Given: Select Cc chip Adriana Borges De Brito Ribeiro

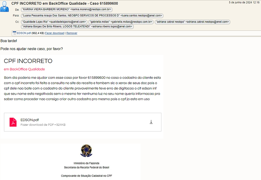Looking at the screenshot, I should pos(78,27).
